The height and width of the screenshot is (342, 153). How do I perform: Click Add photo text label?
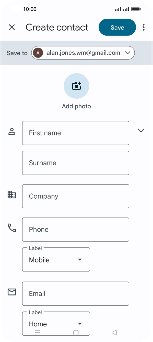(76, 106)
